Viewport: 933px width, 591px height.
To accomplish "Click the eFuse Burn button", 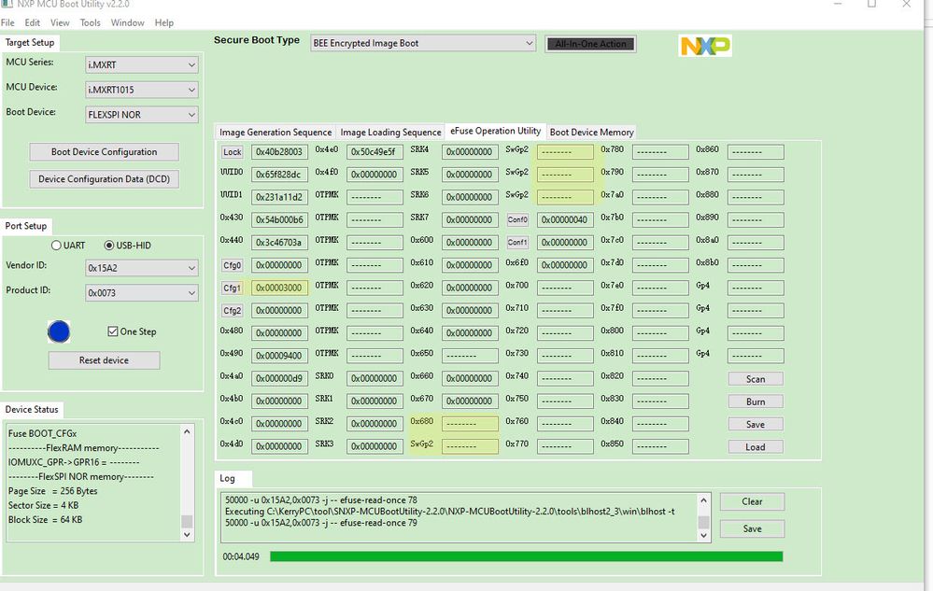I will (756, 401).
